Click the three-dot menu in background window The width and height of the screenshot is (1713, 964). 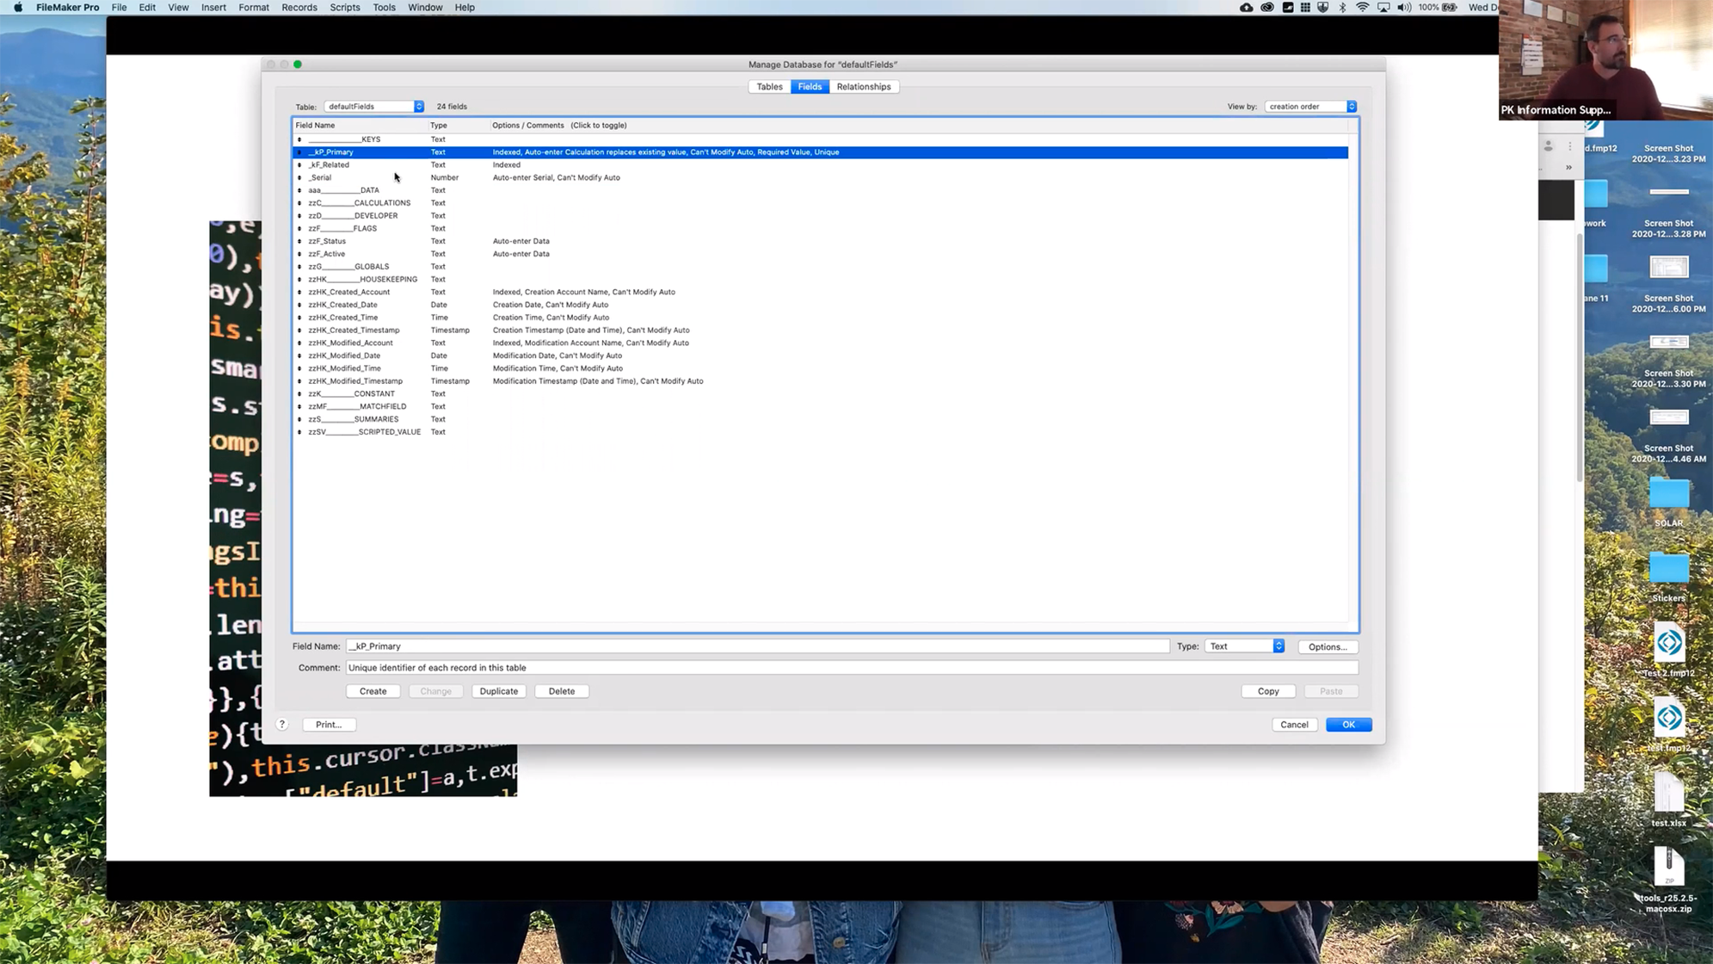click(x=1569, y=146)
